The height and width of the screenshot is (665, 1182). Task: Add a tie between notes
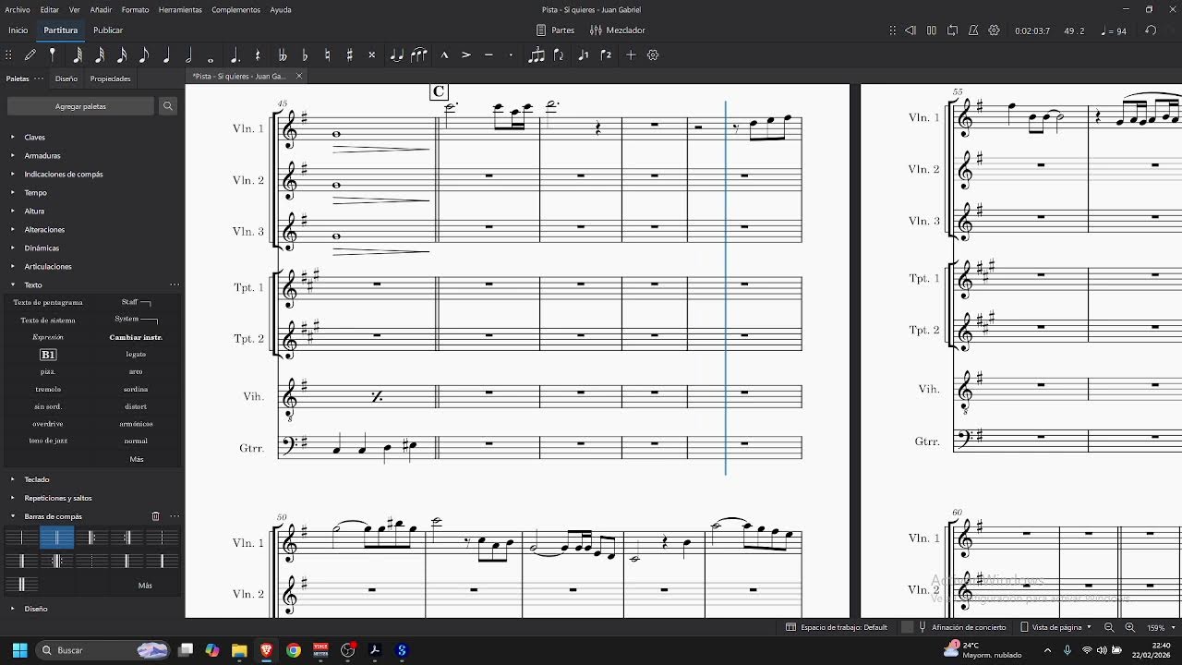[x=397, y=55]
